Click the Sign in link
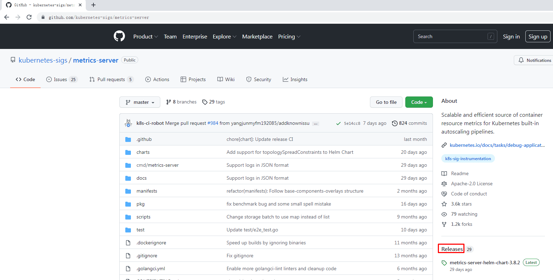553x280 pixels. coord(511,36)
